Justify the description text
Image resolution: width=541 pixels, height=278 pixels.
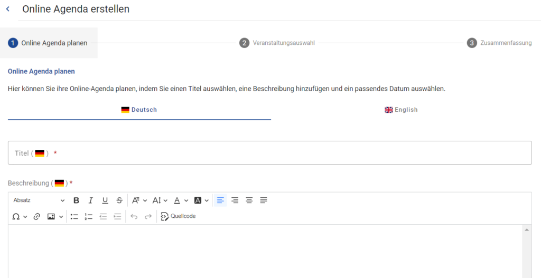coord(264,200)
